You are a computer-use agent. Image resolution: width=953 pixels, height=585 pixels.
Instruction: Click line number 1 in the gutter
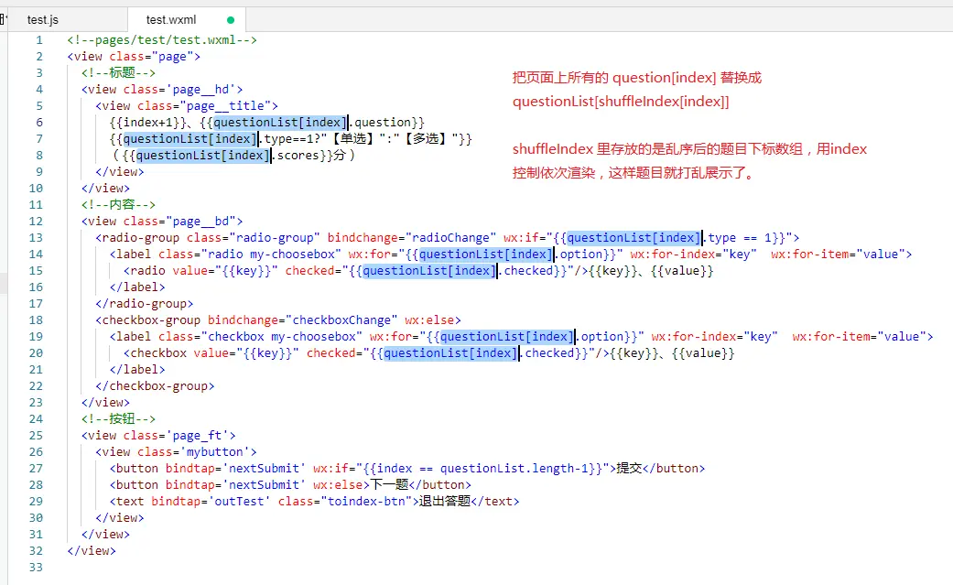coord(39,40)
